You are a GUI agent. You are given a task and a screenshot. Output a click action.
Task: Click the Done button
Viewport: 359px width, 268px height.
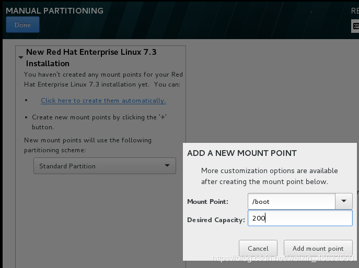point(22,25)
